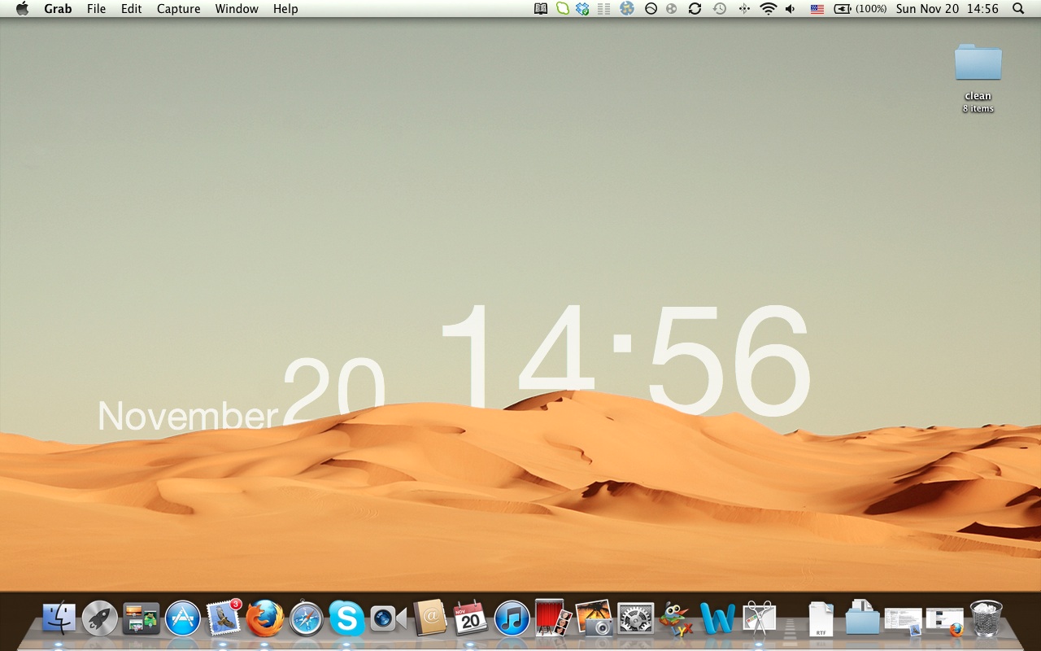Open the LyX application in dock
1041x651 pixels.
[x=676, y=619]
